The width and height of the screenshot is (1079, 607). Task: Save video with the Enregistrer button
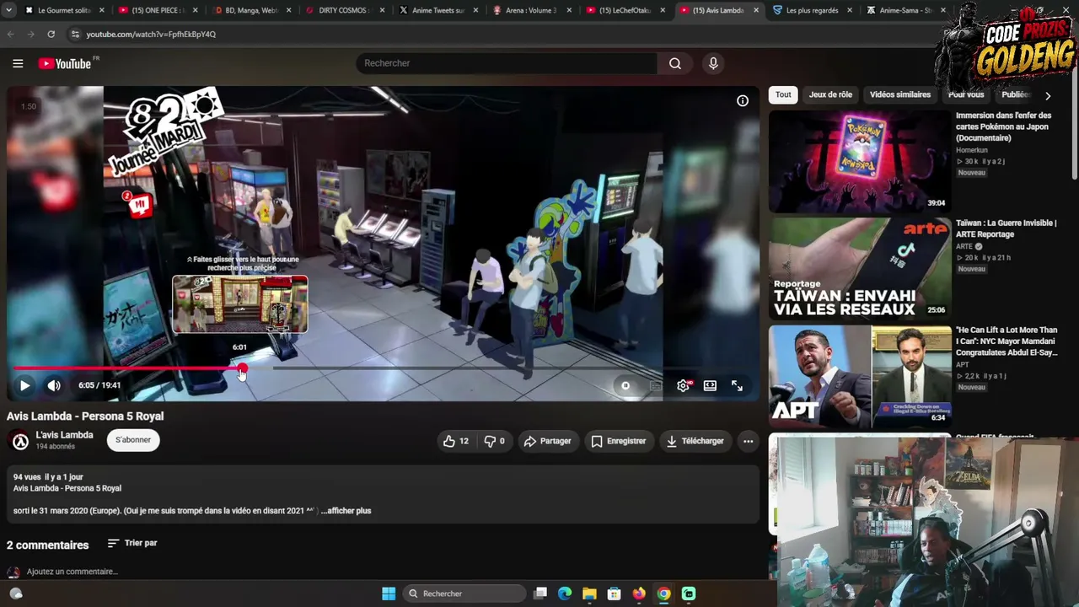tap(619, 441)
